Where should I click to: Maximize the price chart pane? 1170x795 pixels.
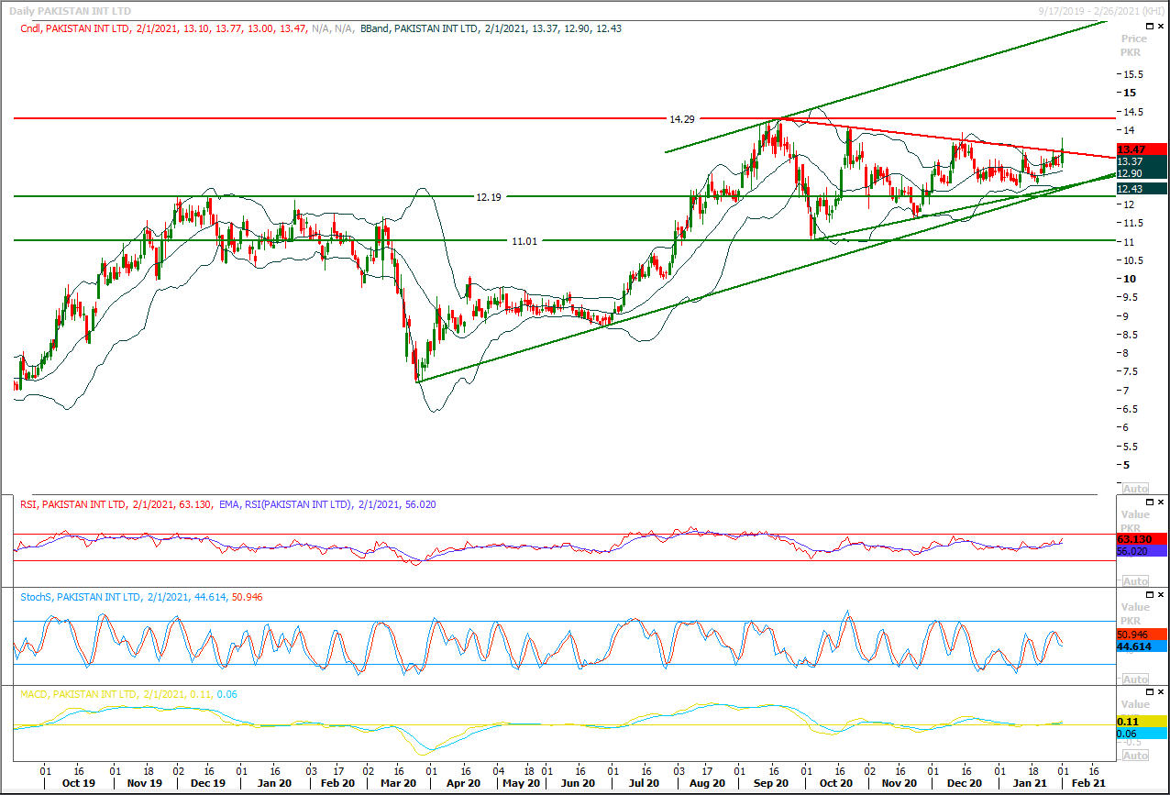pos(1150,28)
